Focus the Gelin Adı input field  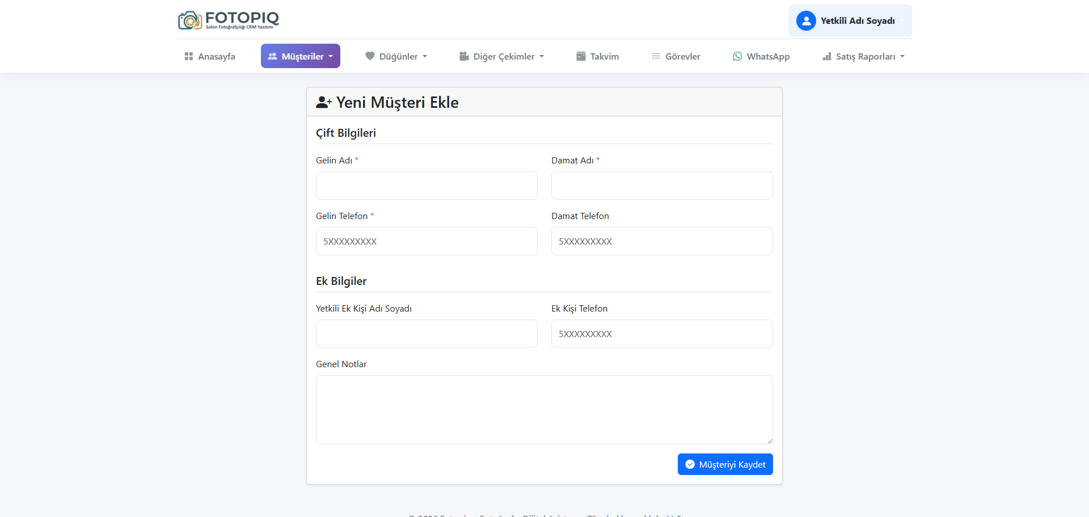pyautogui.click(x=427, y=186)
